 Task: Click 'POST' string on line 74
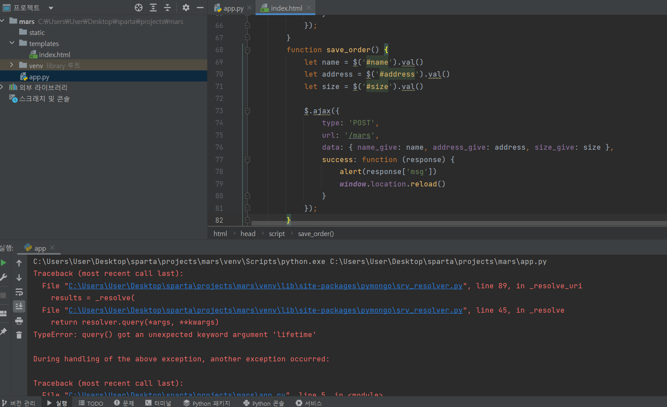click(x=361, y=123)
